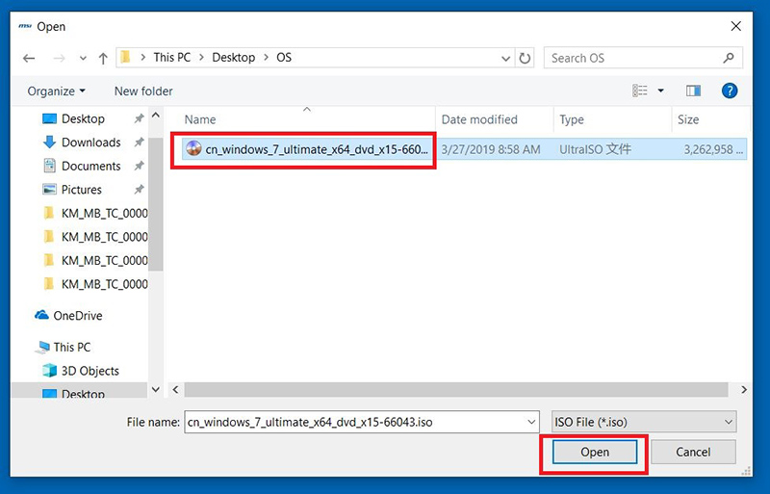
Task: Select This PC in navigation pane
Action: click(63, 347)
